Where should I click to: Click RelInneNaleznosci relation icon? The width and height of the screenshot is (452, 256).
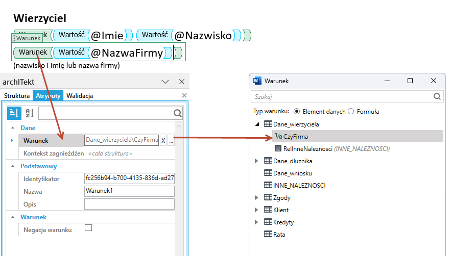click(278, 148)
